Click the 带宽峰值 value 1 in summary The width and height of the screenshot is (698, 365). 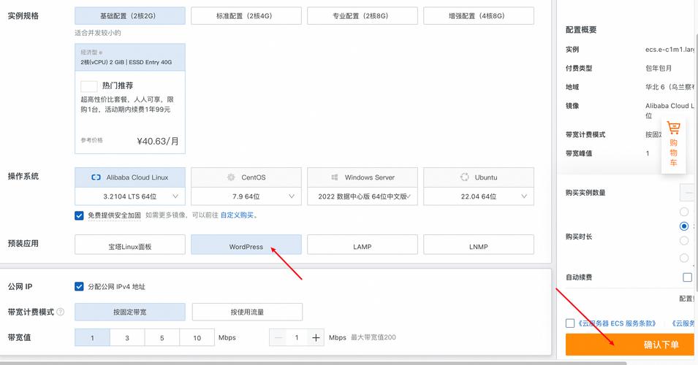click(x=648, y=153)
